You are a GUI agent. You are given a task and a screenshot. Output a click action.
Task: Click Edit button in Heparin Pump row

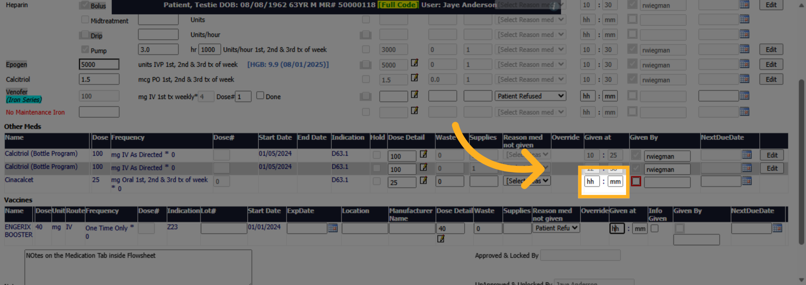pyautogui.click(x=771, y=50)
